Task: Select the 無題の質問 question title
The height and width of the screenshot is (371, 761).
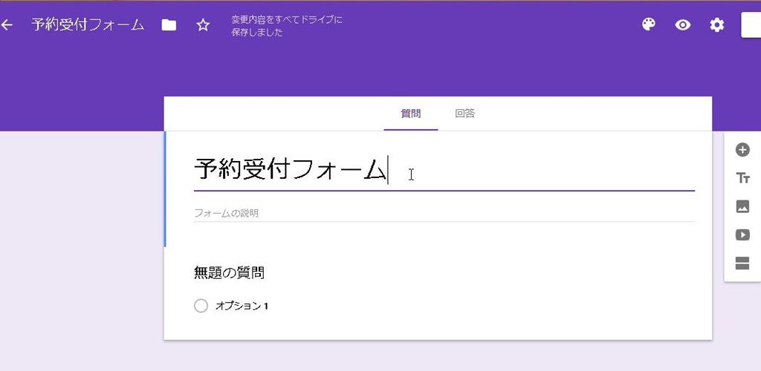Action: click(229, 273)
